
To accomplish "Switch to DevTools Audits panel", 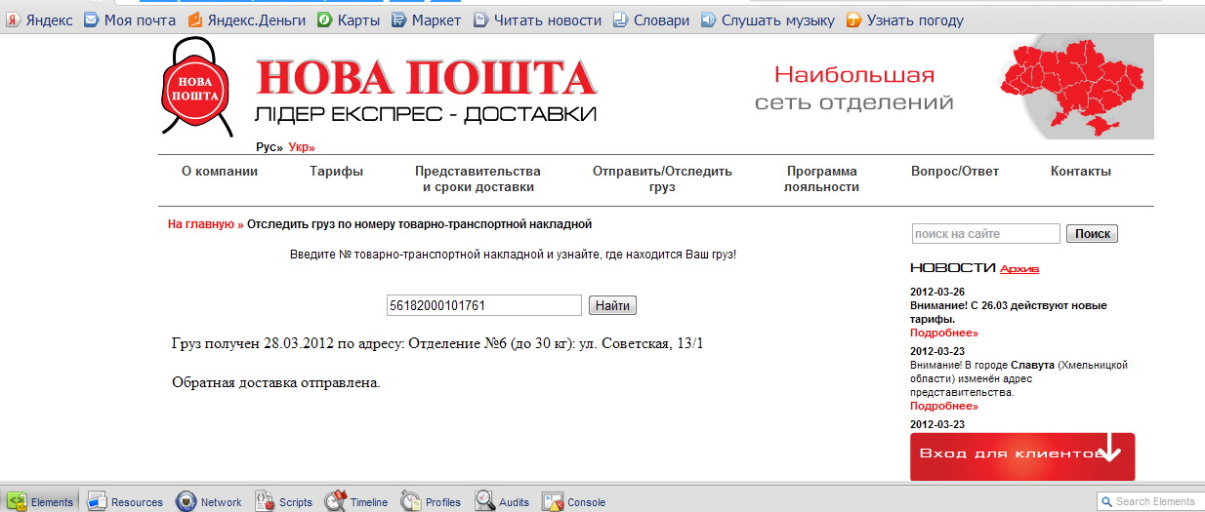I will (x=503, y=501).
